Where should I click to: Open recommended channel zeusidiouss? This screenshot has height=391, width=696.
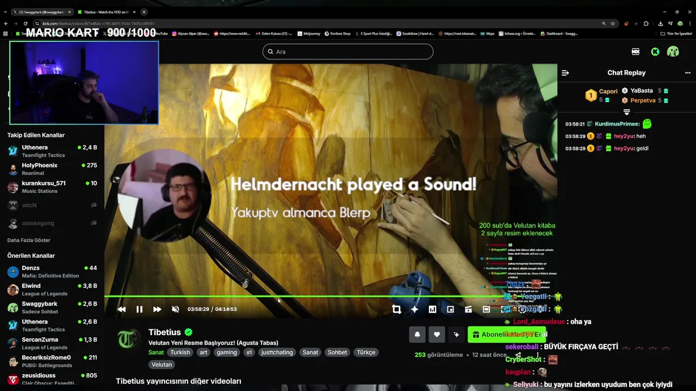click(x=52, y=379)
